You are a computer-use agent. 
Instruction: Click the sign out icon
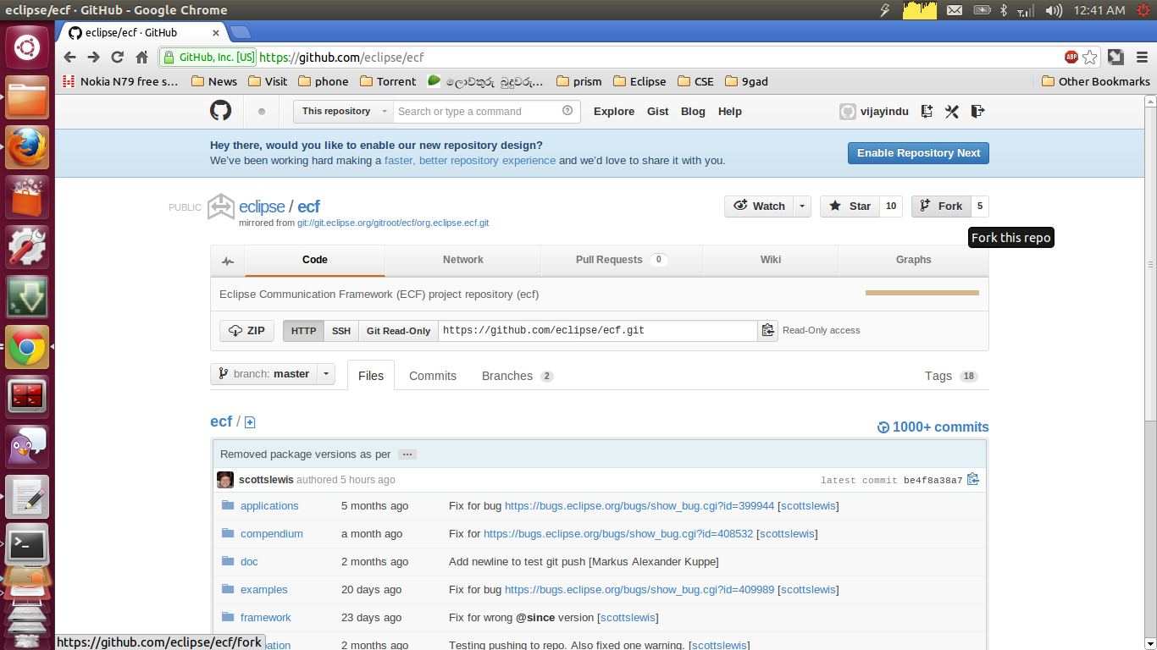point(977,111)
